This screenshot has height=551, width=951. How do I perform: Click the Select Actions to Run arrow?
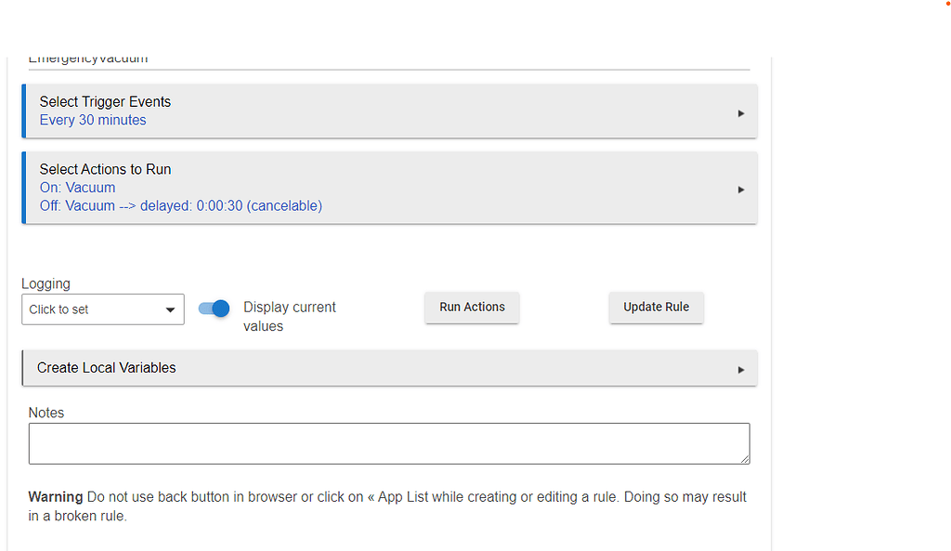[x=740, y=189]
